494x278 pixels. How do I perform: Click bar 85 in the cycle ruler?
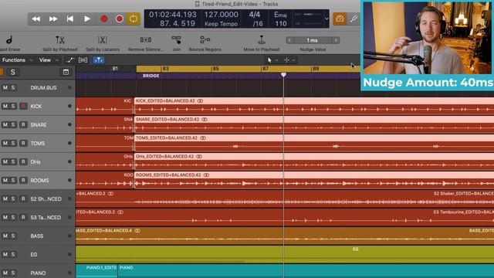(x=215, y=69)
